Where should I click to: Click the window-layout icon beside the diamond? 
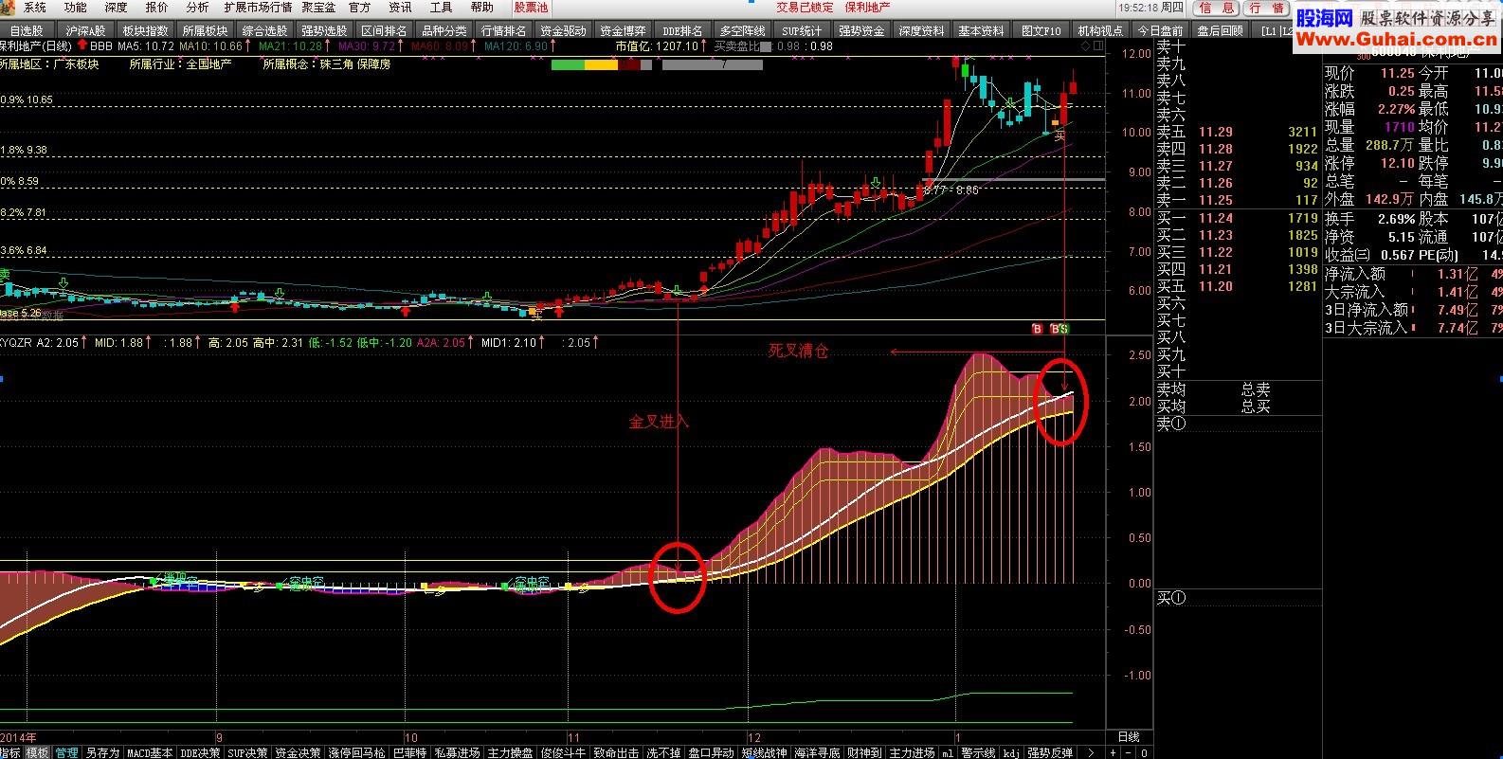(1098, 45)
